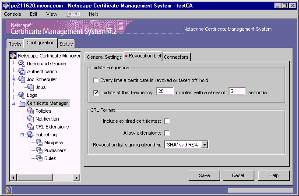
Task: Click the CRL Extensions icon
Action: coord(31,127)
